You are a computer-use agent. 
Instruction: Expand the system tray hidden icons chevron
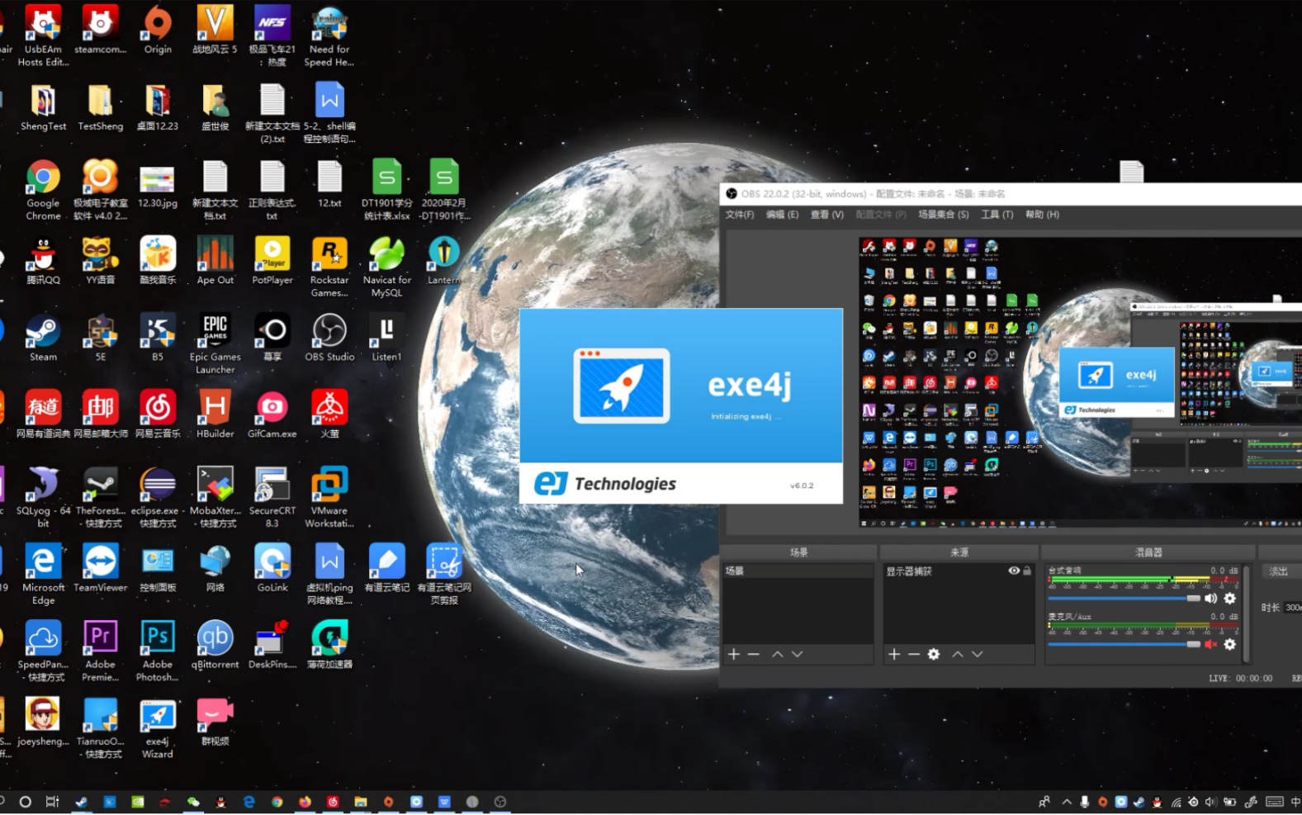tap(1067, 802)
